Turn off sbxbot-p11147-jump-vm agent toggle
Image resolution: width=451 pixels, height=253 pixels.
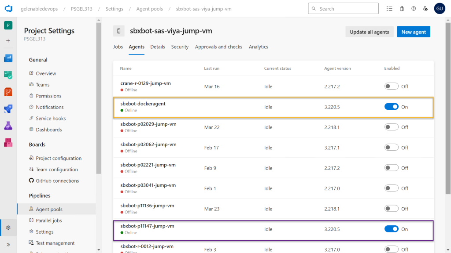click(391, 229)
